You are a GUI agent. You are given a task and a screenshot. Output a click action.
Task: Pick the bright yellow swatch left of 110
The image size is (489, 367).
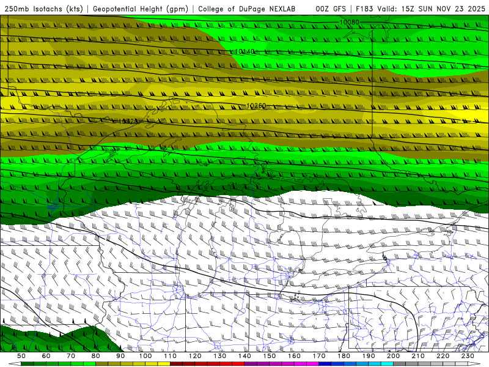pyautogui.click(x=164, y=364)
